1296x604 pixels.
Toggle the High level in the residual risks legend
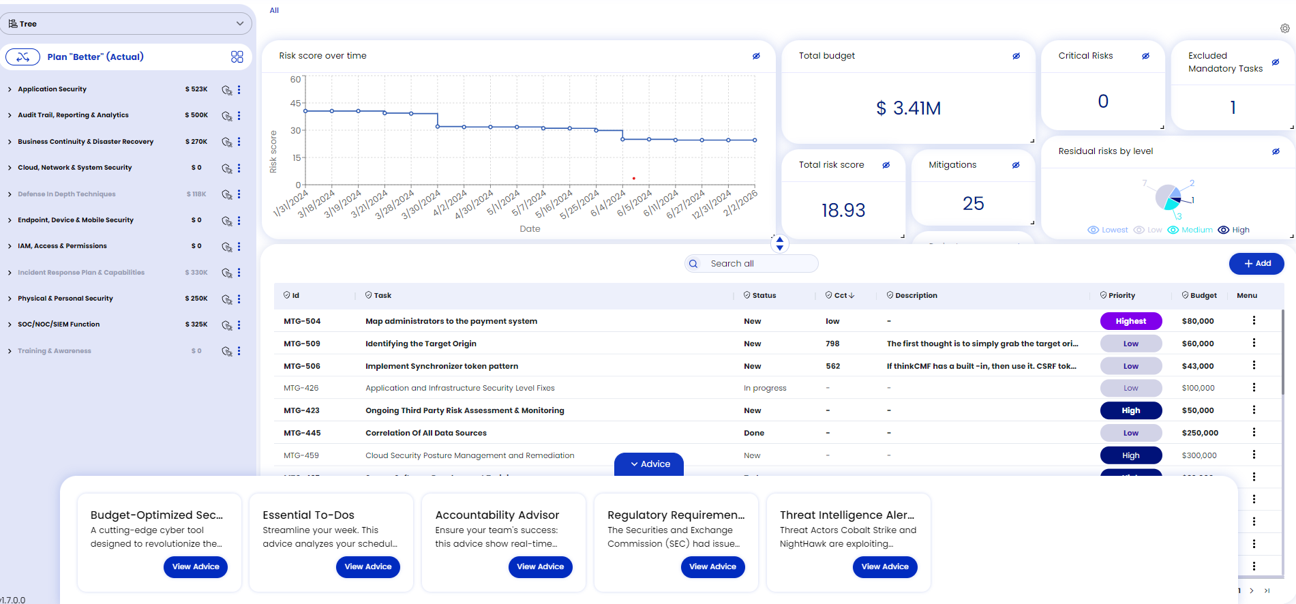coord(1234,230)
